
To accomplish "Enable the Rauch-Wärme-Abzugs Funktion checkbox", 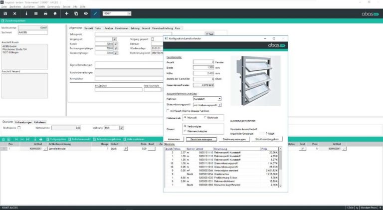I will coord(168,110).
